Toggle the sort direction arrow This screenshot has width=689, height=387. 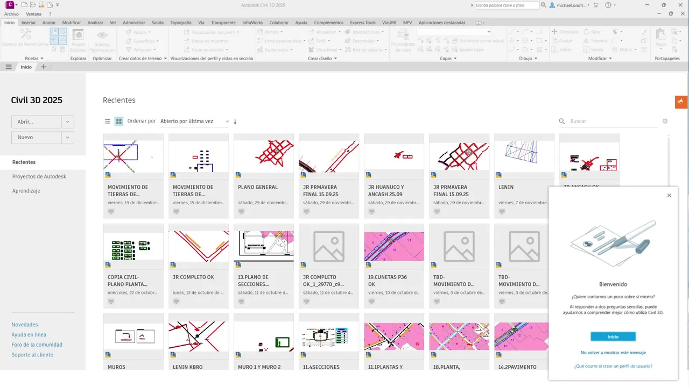235,122
